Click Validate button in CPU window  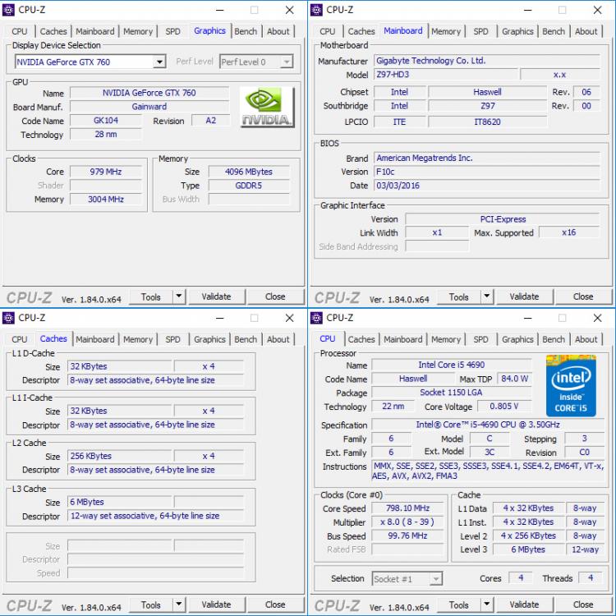(x=525, y=605)
